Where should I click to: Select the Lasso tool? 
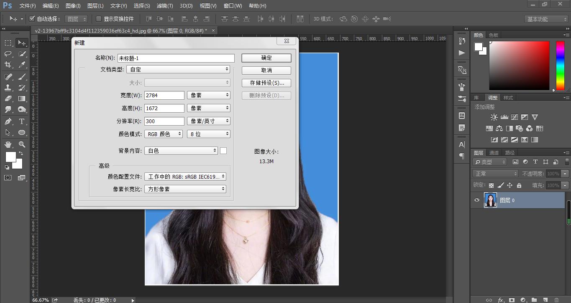pos(8,54)
